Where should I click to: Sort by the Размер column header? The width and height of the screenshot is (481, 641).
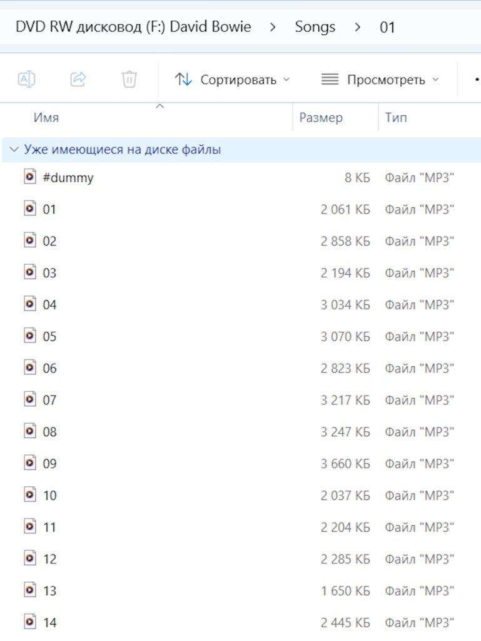coord(321,118)
